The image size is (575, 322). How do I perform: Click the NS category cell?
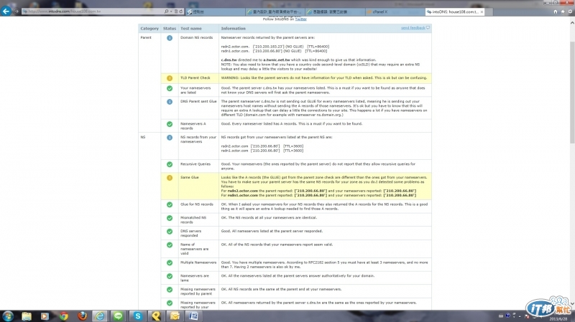pos(143,137)
